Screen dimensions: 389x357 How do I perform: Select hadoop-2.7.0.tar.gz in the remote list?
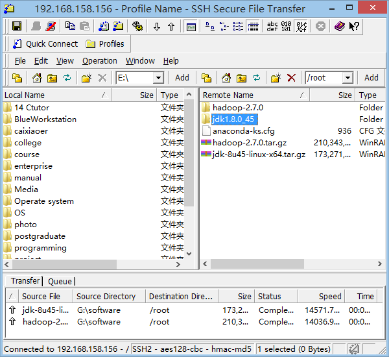[x=249, y=143]
